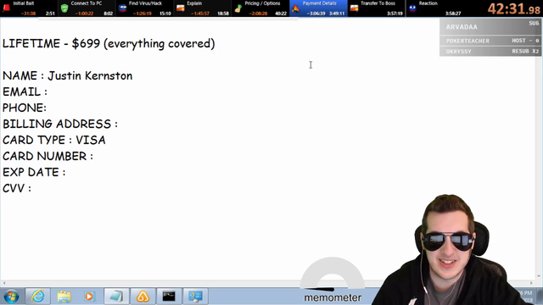Click the OKRYSSY resub entry
543x305 pixels.
[x=490, y=51]
